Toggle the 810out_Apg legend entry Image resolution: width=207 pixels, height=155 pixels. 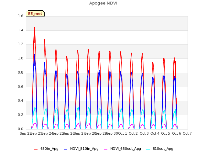(160, 149)
